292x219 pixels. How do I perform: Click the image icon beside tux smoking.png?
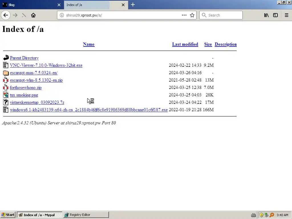pos(6,95)
